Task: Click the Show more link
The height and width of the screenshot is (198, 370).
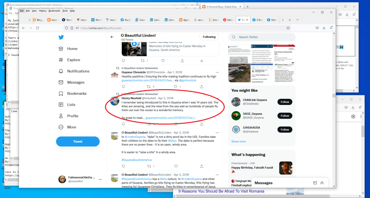Action: [x=238, y=141]
